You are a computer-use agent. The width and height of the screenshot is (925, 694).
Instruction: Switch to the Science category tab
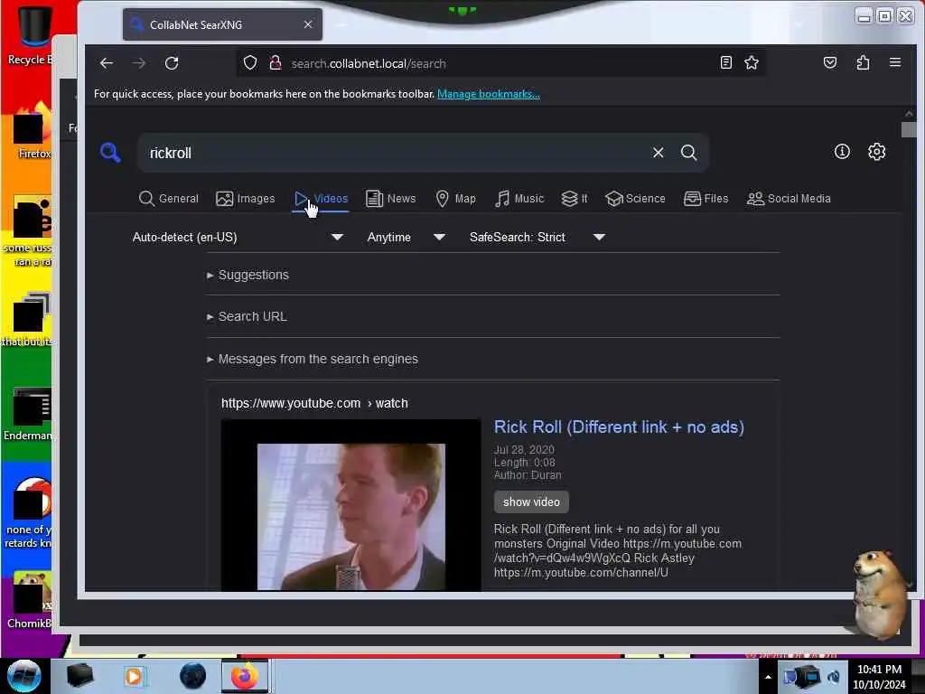pos(635,199)
